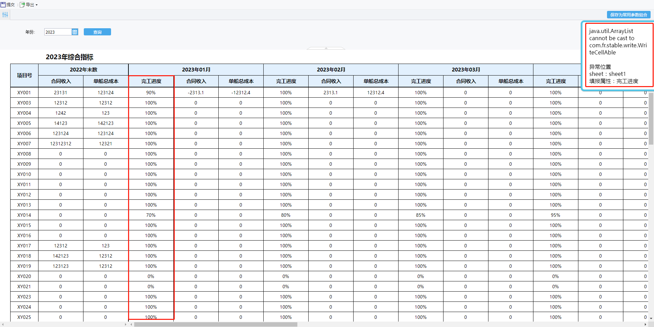Select the XY018 row label cell
654x327 pixels.
click(x=24, y=256)
